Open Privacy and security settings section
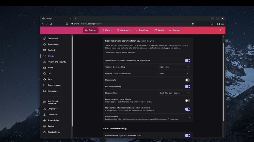 coord(56,62)
